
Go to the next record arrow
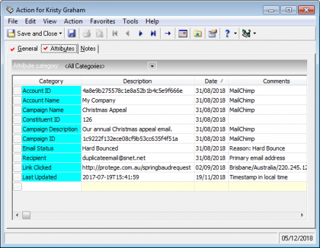click(140, 33)
